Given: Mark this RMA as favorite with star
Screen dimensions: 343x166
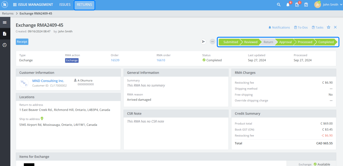Looking at the screenshot, I should (x=329, y=27).
